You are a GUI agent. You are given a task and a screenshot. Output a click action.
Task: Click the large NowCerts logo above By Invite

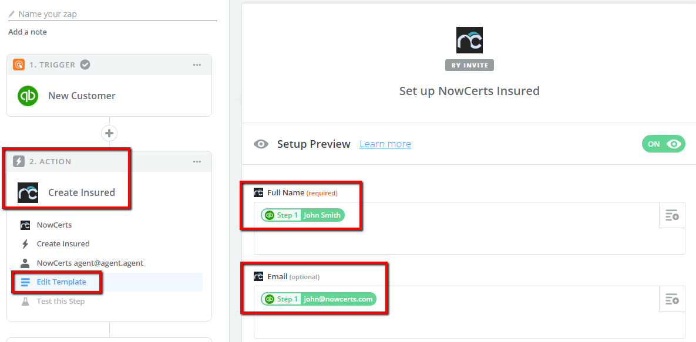[x=469, y=40]
